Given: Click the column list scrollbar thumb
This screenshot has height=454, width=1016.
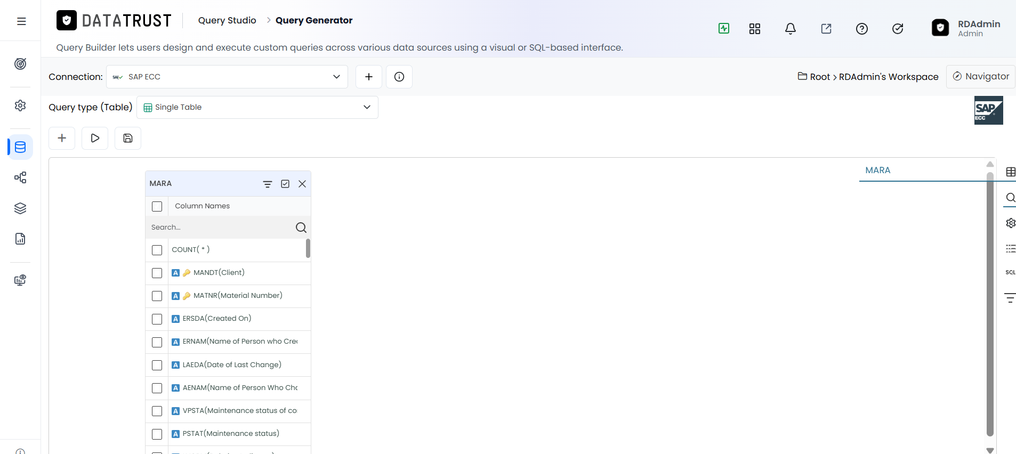Looking at the screenshot, I should click(x=308, y=248).
